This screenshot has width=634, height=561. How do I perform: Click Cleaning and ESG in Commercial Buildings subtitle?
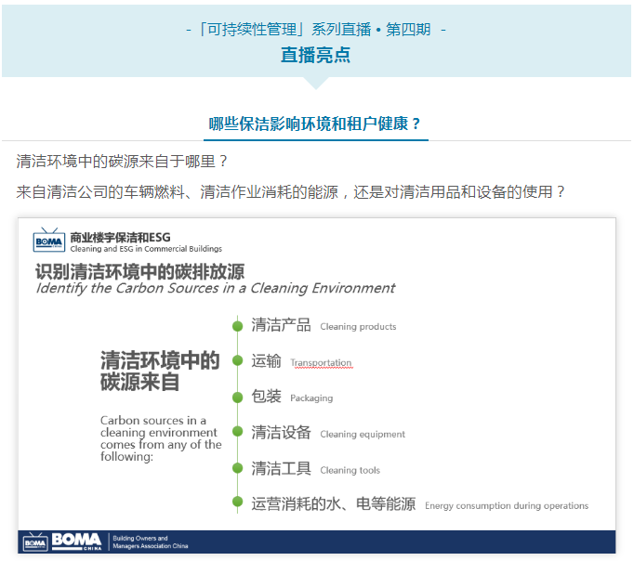146,249
